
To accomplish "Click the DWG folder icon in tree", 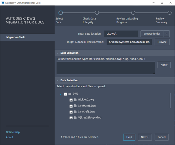I will click(x=70, y=94).
